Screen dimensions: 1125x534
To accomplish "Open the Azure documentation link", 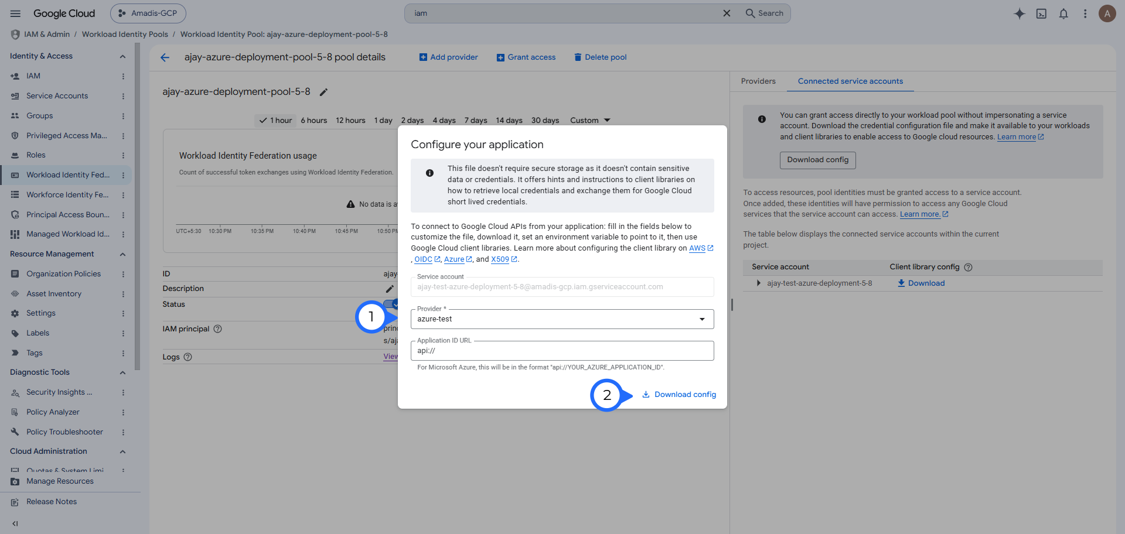I will click(458, 259).
